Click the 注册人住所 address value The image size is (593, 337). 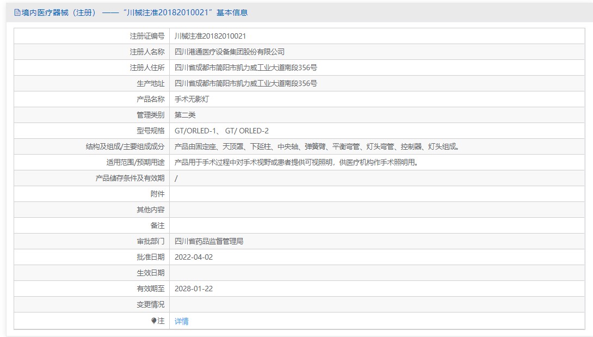click(x=246, y=68)
